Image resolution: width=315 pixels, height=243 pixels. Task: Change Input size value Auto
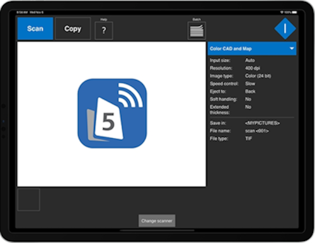click(x=250, y=61)
